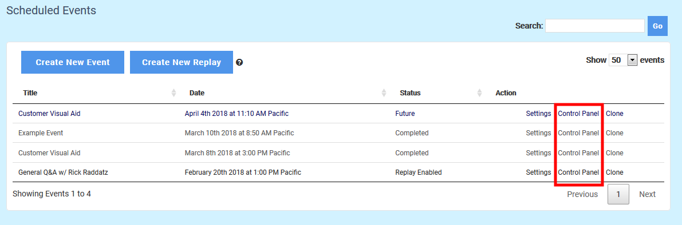Click the Action column header
The image size is (682, 225).
[506, 93]
